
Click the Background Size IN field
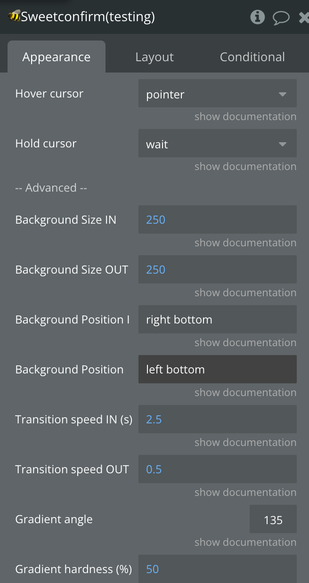point(218,219)
